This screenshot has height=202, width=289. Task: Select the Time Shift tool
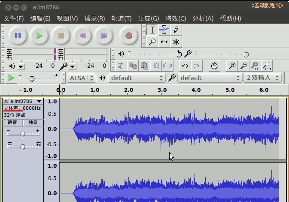coord(164,42)
